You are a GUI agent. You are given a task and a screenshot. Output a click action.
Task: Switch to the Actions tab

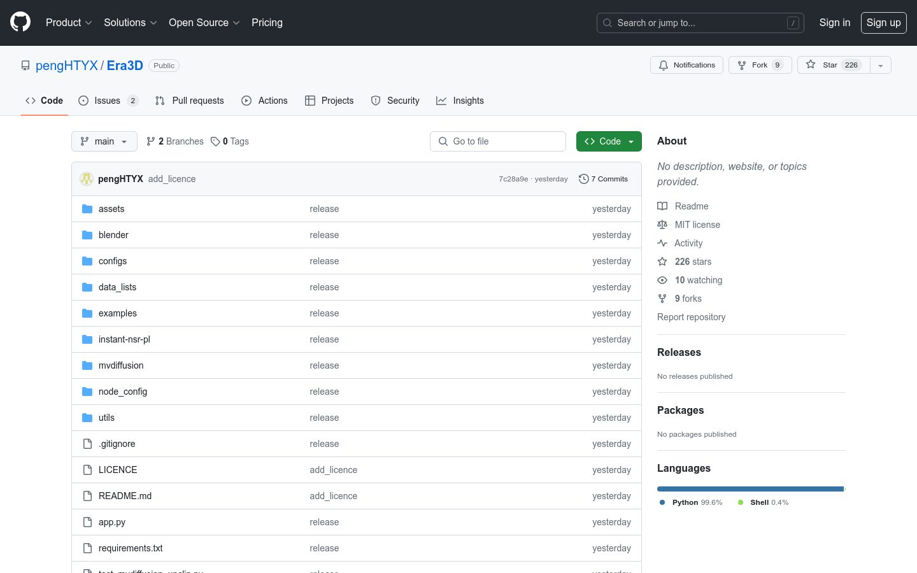coord(265,101)
